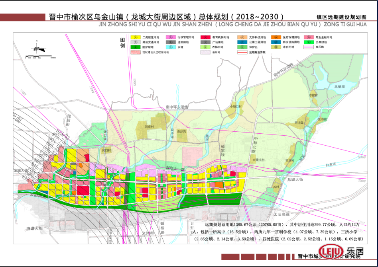
Task: Click the 龙城大街 label beside 苏村
Action: (295, 179)
